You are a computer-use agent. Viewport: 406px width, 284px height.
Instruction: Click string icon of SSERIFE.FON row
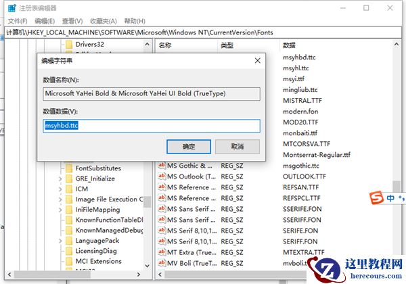click(162, 209)
